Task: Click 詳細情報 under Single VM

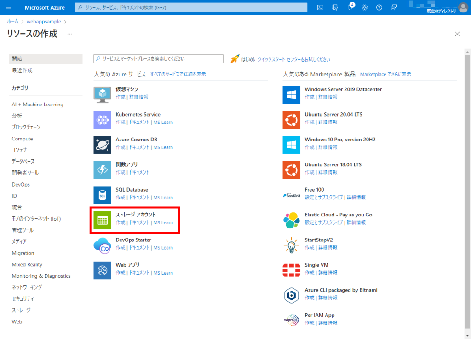Action: [327, 273]
